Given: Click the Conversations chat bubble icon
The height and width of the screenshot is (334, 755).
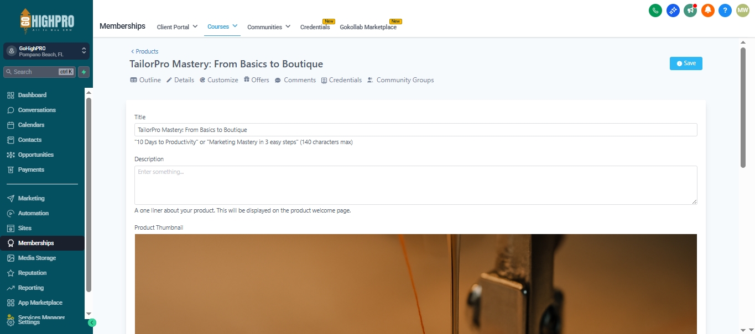Looking at the screenshot, I should tap(11, 110).
